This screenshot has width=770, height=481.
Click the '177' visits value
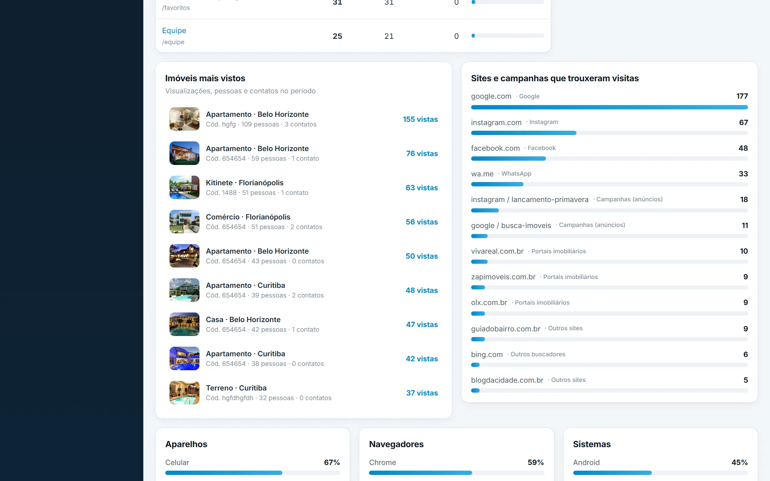click(x=742, y=96)
